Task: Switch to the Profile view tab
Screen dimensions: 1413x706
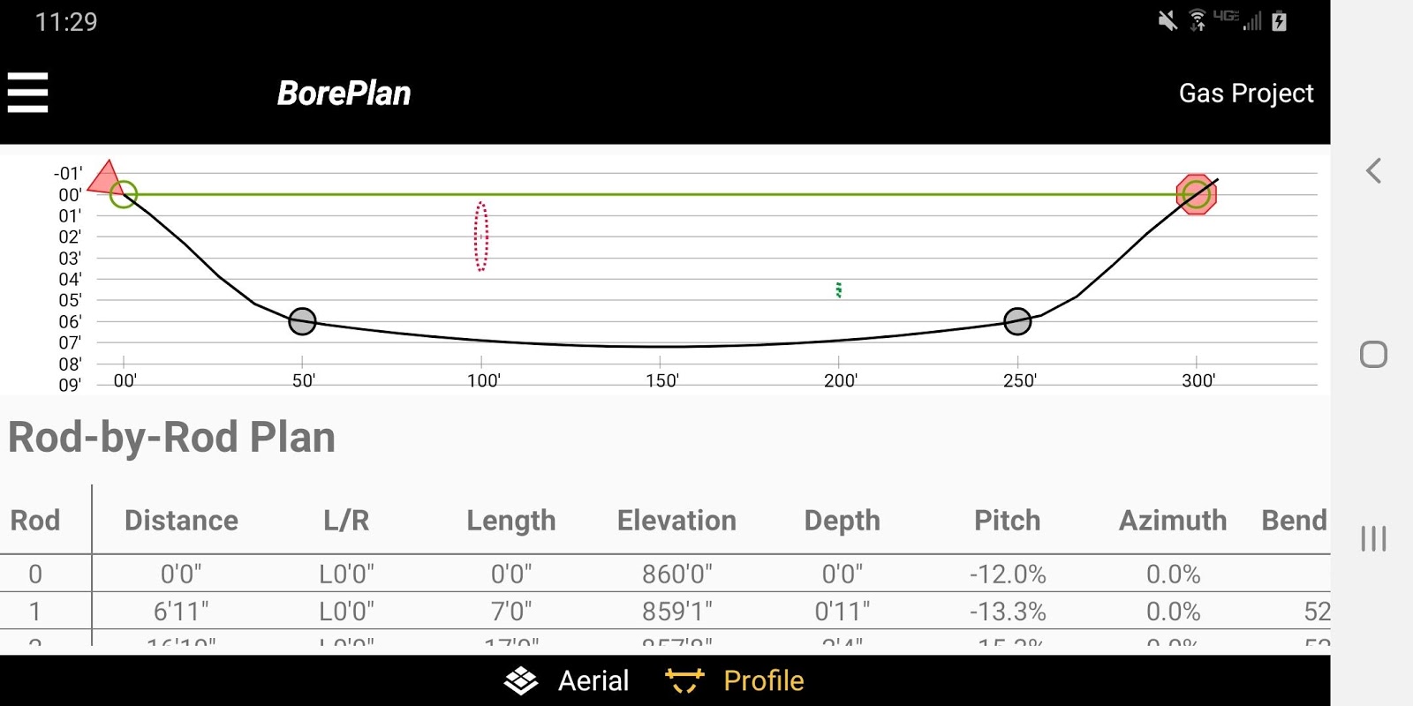Action: [736, 680]
